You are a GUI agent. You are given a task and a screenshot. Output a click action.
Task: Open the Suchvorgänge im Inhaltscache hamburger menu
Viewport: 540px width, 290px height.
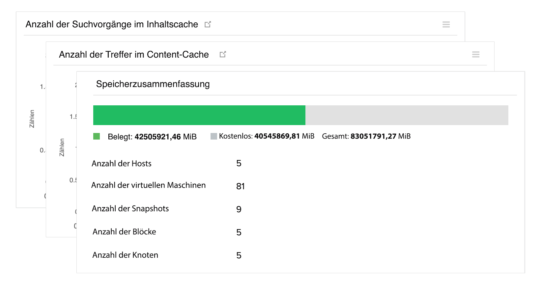pos(446,24)
